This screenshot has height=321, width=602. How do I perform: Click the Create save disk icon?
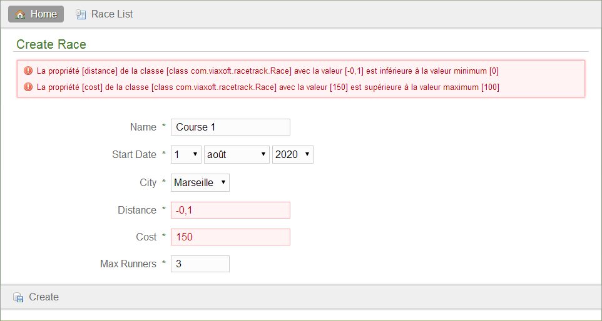[18, 297]
